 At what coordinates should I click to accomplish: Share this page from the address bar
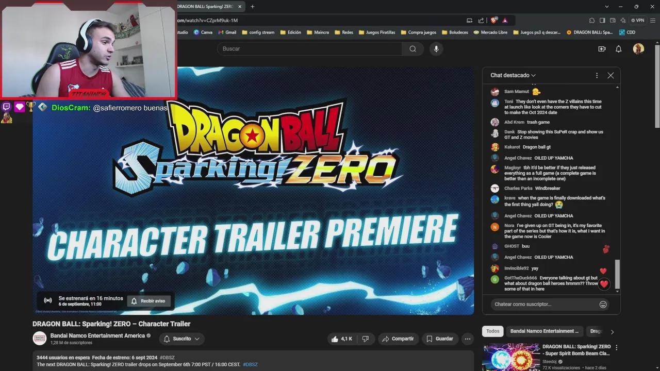[481, 20]
